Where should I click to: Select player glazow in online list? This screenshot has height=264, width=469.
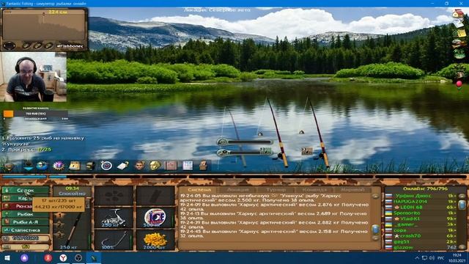(403, 247)
